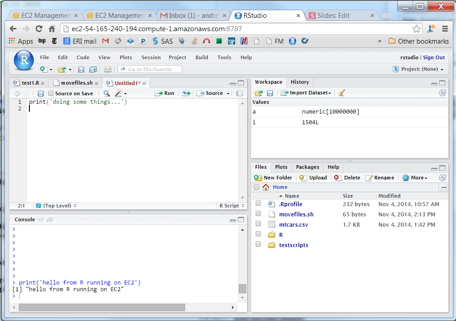Click the Home folder icon in Files
Screen dimensions: 456x321
point(266,187)
